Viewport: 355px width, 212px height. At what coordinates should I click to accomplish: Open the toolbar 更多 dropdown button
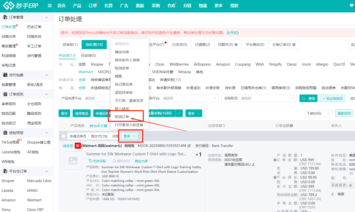coord(194,113)
